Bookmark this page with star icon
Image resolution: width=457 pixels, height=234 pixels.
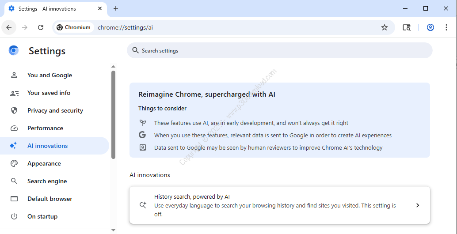[384, 27]
